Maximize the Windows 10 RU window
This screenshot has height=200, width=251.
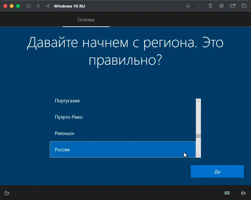coord(18,6)
